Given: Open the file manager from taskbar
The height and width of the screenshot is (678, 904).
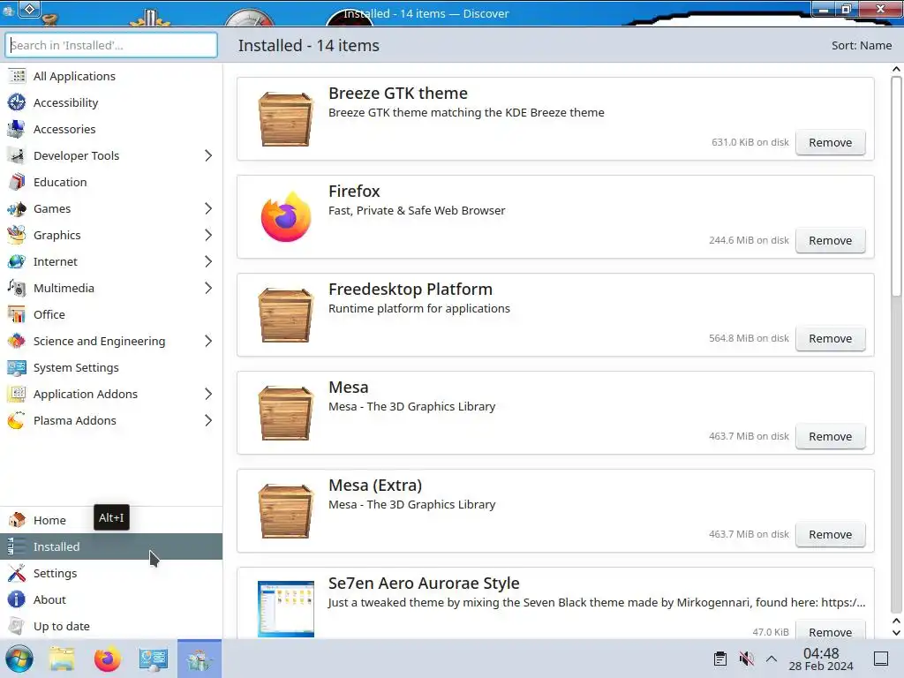Looking at the screenshot, I should (63, 659).
